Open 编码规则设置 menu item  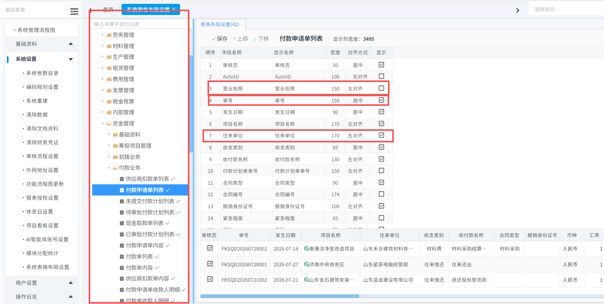pyautogui.click(x=42, y=87)
